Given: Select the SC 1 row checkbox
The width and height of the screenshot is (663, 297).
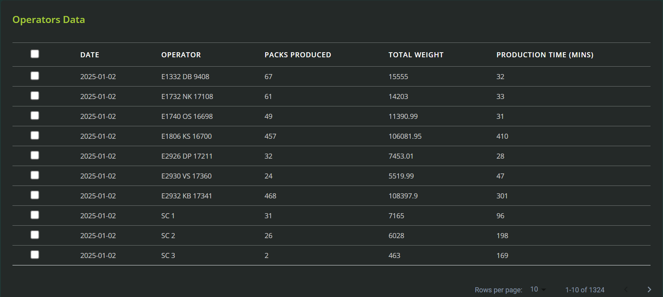Looking at the screenshot, I should tap(35, 215).
